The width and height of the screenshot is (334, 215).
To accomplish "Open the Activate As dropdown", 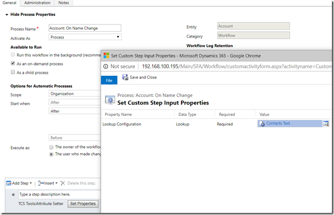I will pos(85,37).
